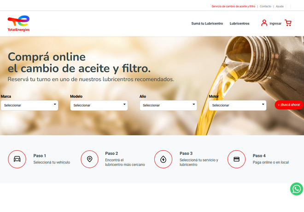This screenshot has width=304, height=212.
Task: Click the hero headline Comprá online
Action: tap(47, 57)
